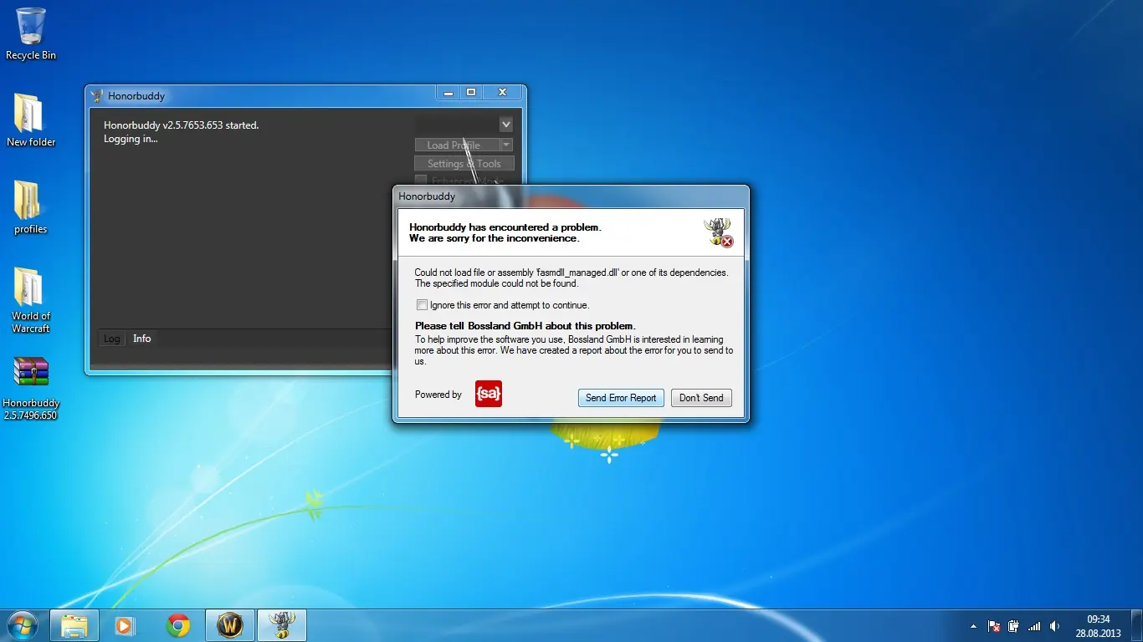Select the profiles folder on desktop

point(31,206)
